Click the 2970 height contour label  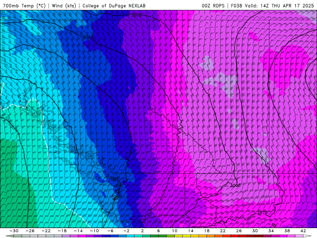(x=262, y=213)
